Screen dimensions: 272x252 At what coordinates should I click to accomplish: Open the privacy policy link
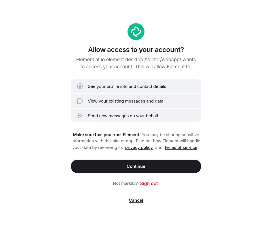(139, 147)
